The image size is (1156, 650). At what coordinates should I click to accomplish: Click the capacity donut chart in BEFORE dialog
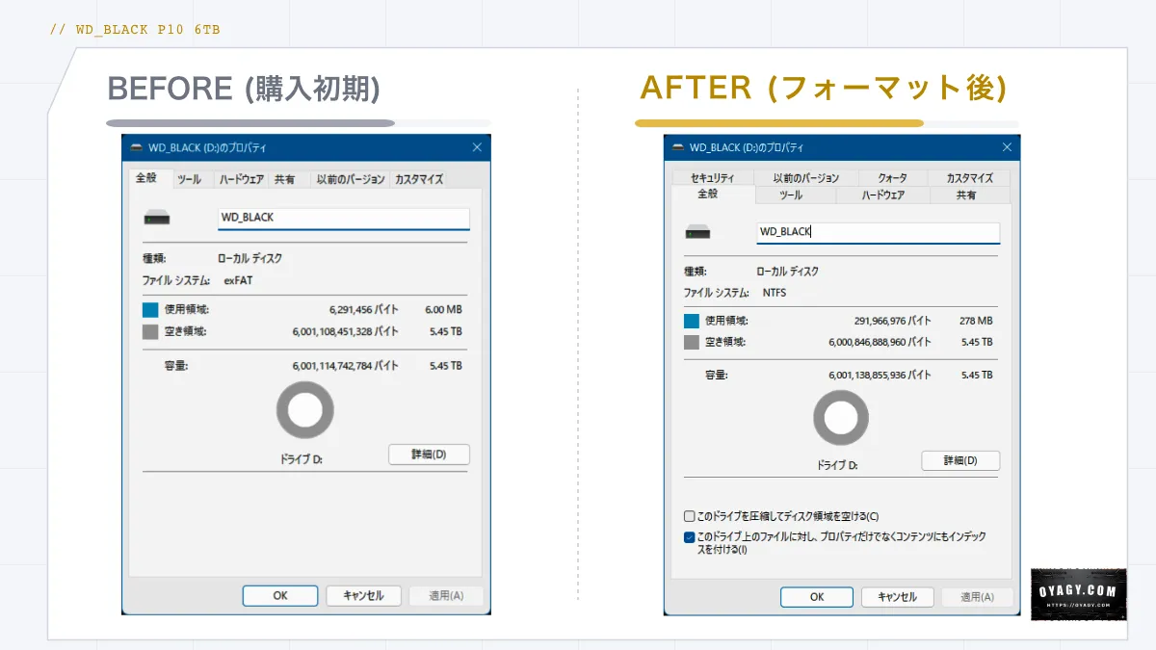coord(304,411)
